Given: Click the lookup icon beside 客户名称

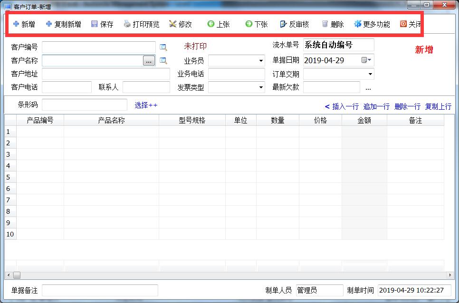Looking at the screenshot, I should point(163,61).
